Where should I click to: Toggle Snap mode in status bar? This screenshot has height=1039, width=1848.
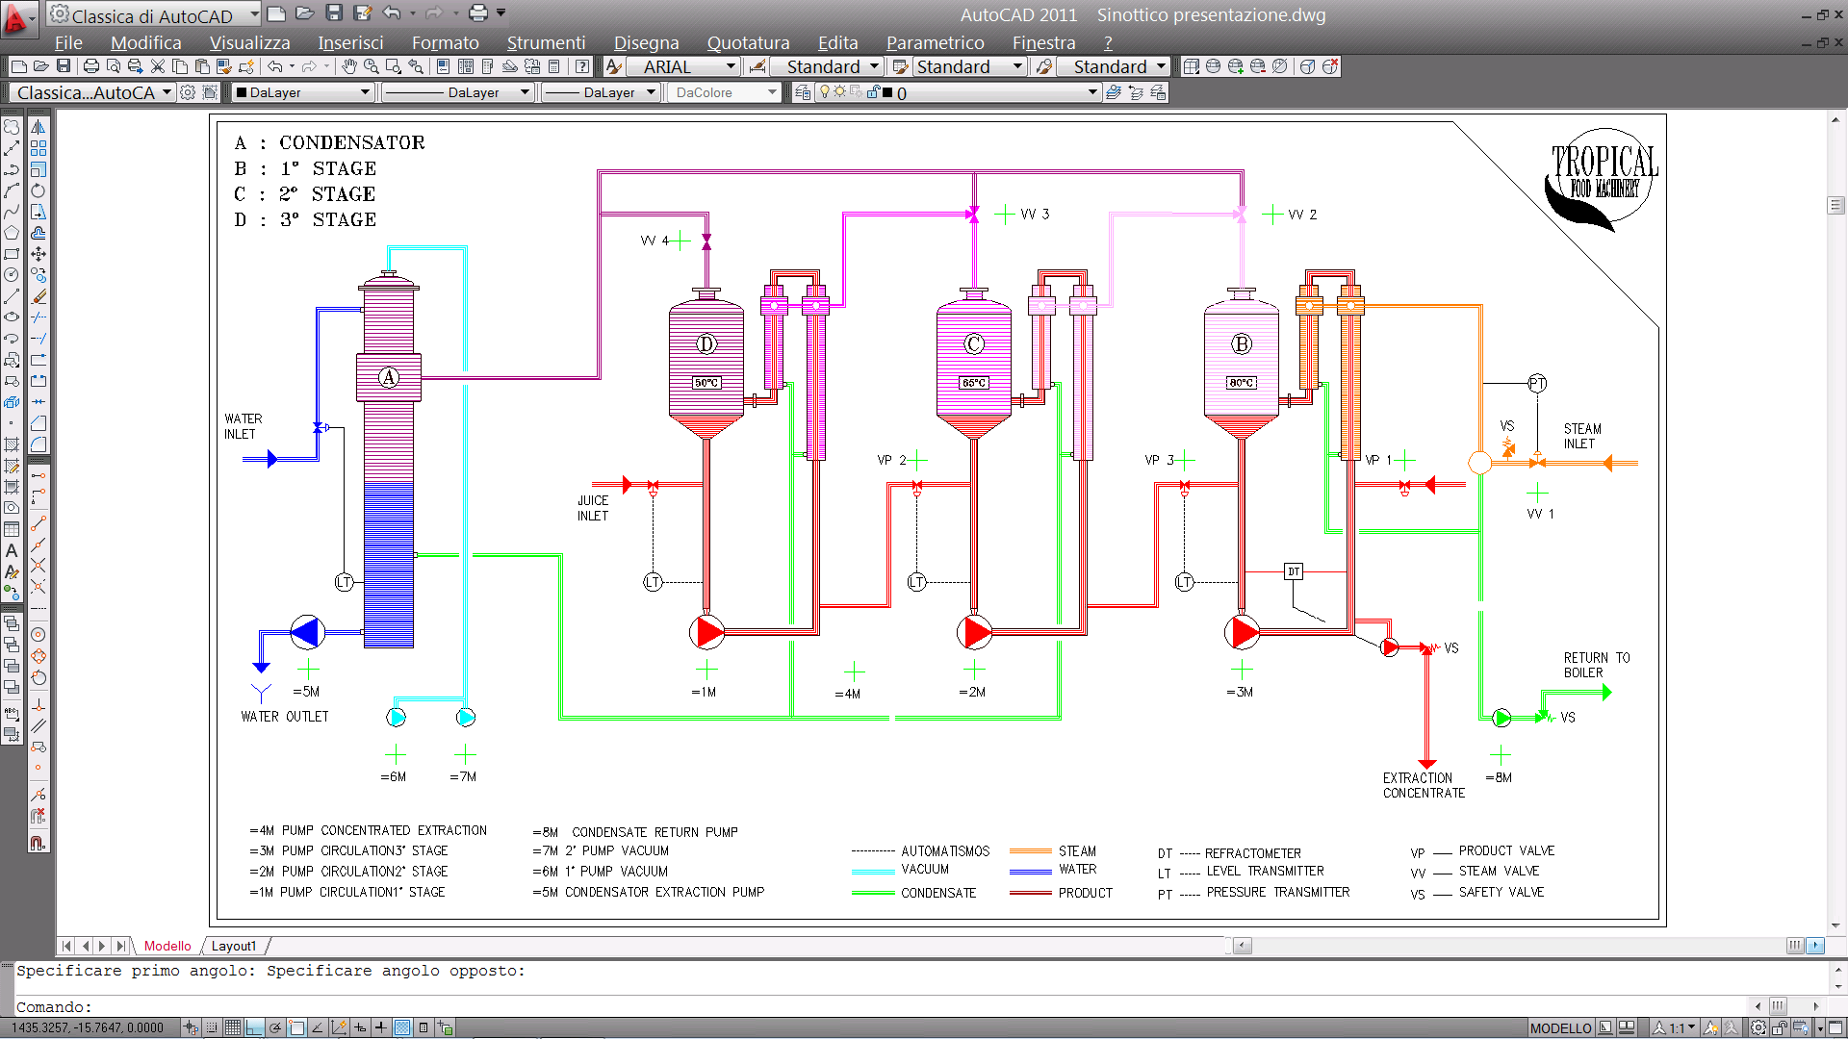[x=212, y=1027]
